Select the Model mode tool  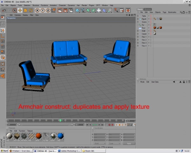click(x=3, y=31)
